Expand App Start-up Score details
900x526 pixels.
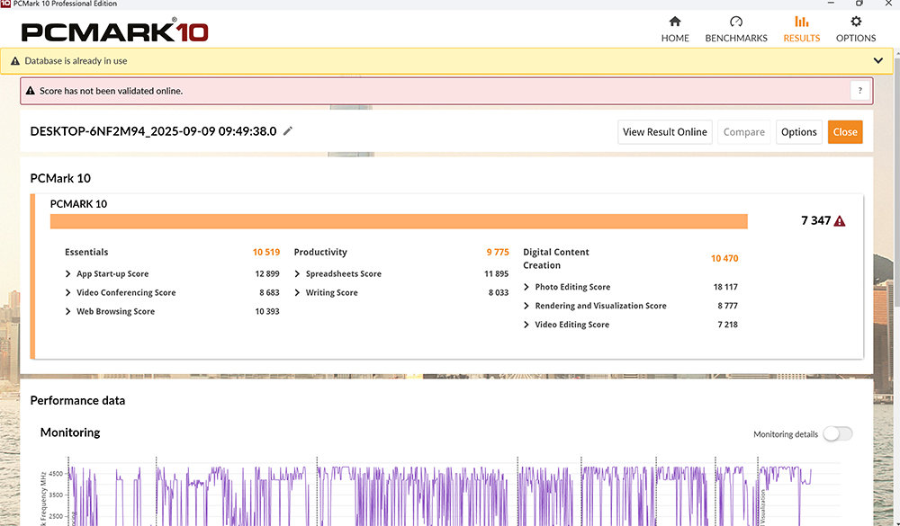67,273
